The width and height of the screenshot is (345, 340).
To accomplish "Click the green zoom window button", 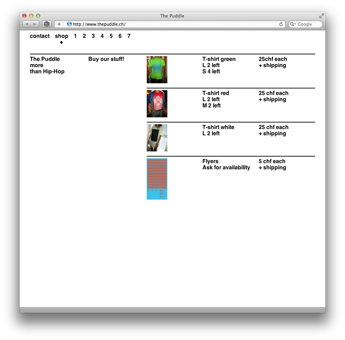I will (38, 16).
